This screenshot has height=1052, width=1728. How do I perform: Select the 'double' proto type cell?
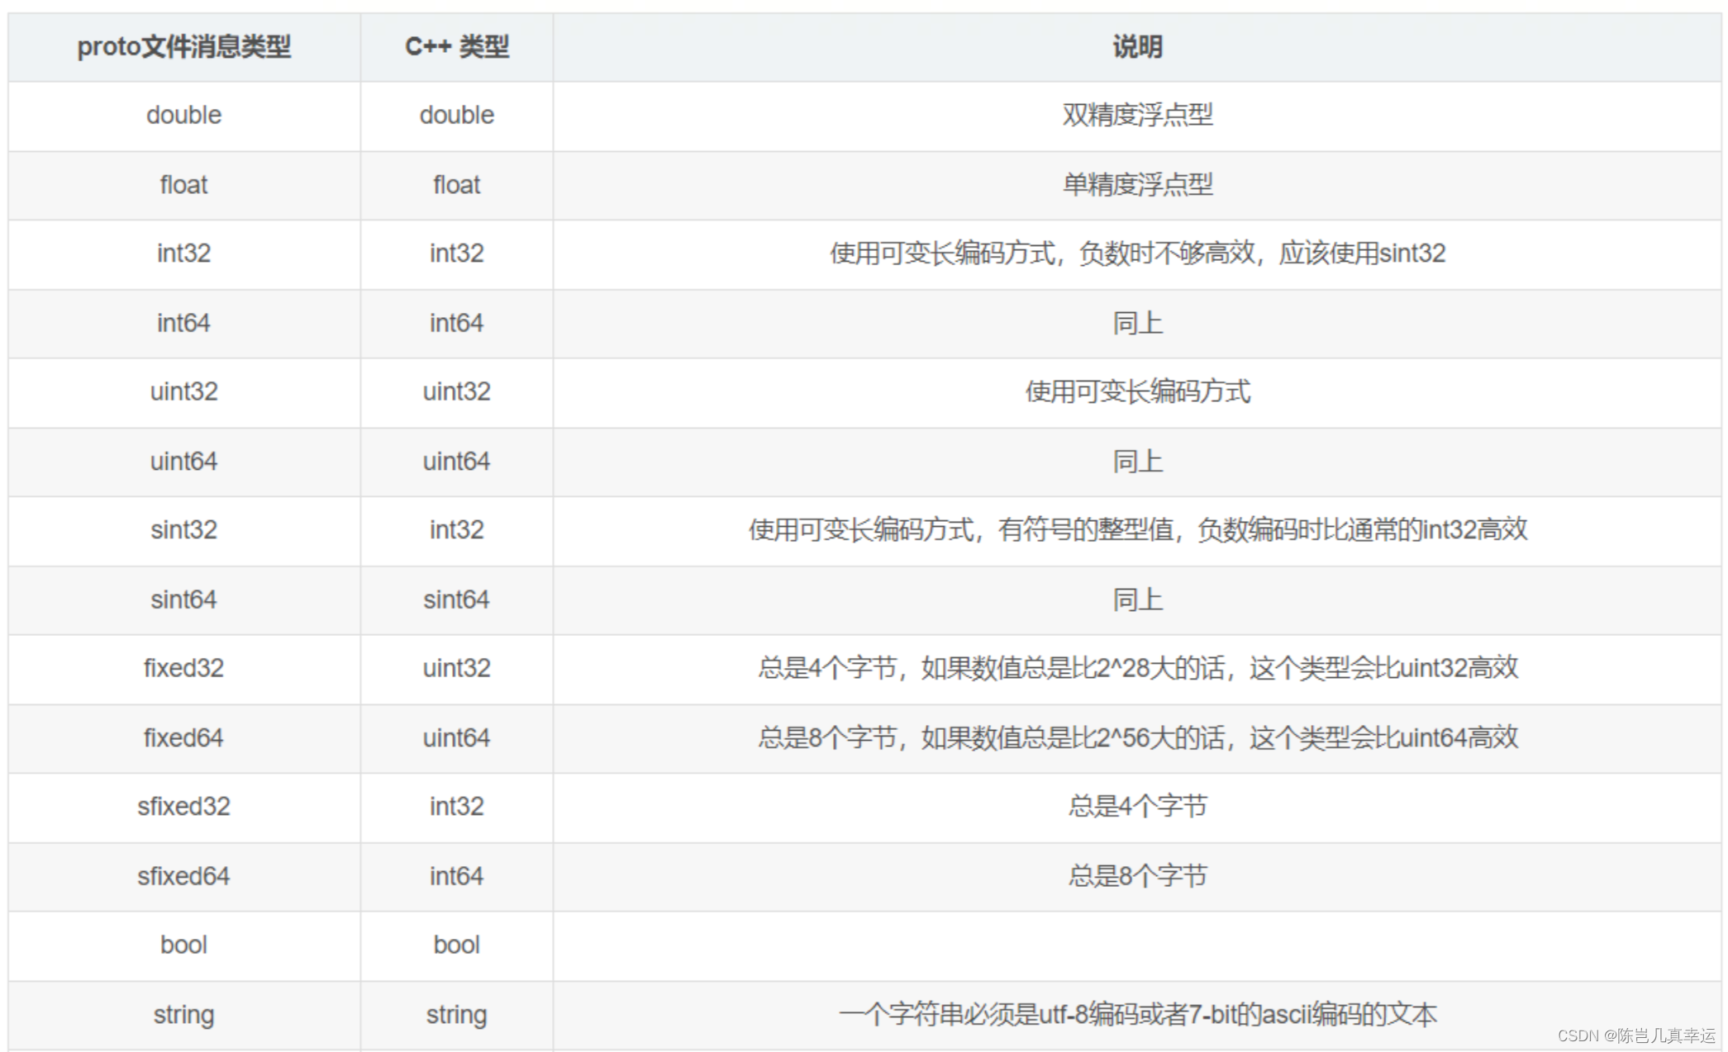tap(183, 115)
